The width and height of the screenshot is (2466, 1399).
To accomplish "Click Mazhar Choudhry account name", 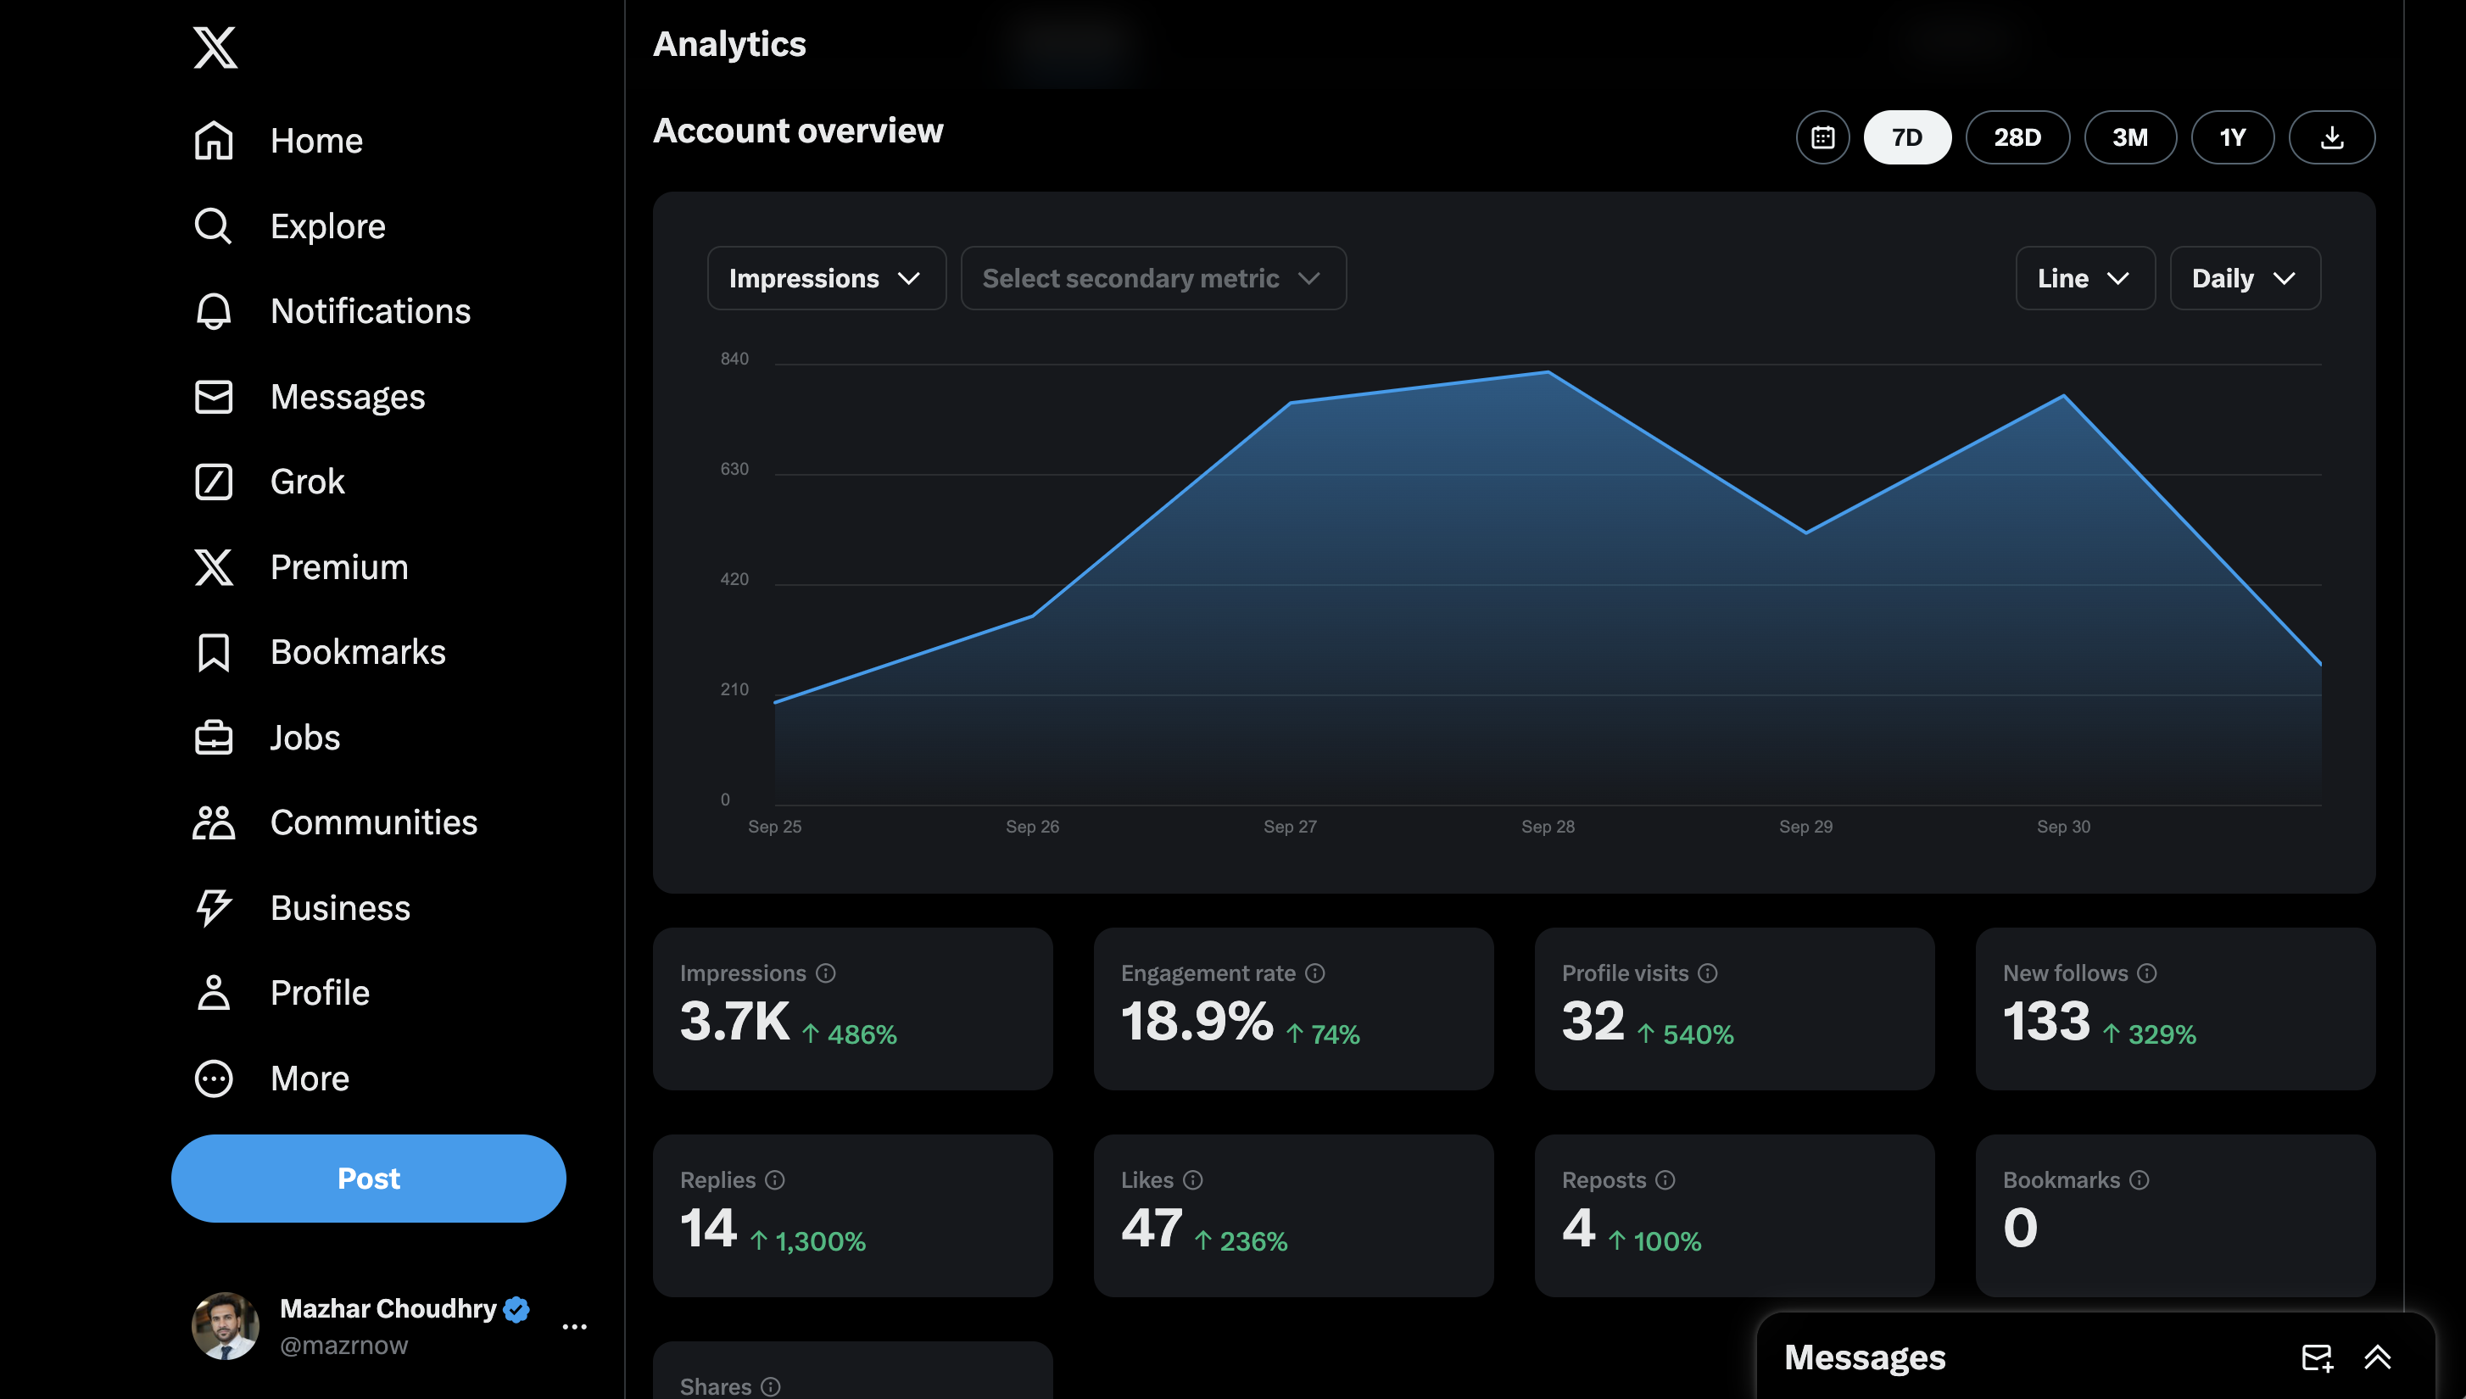I will [x=388, y=1308].
